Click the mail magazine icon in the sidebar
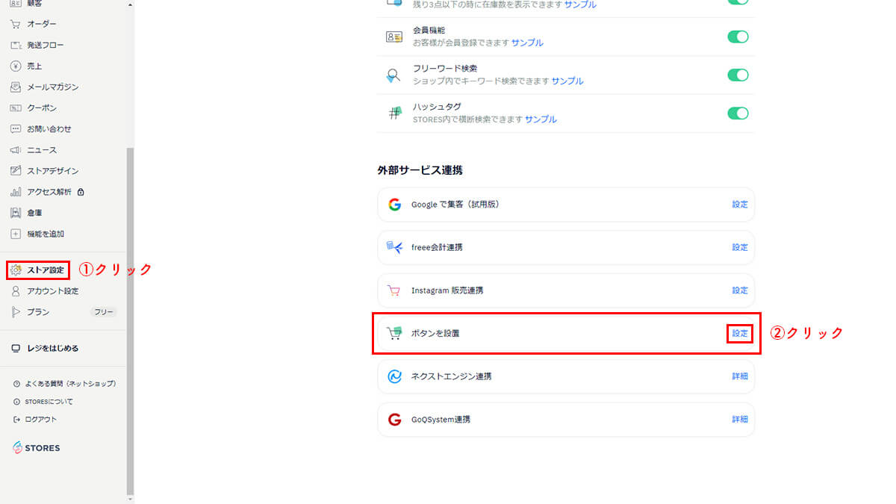This screenshot has width=896, height=504. pyautogui.click(x=16, y=87)
